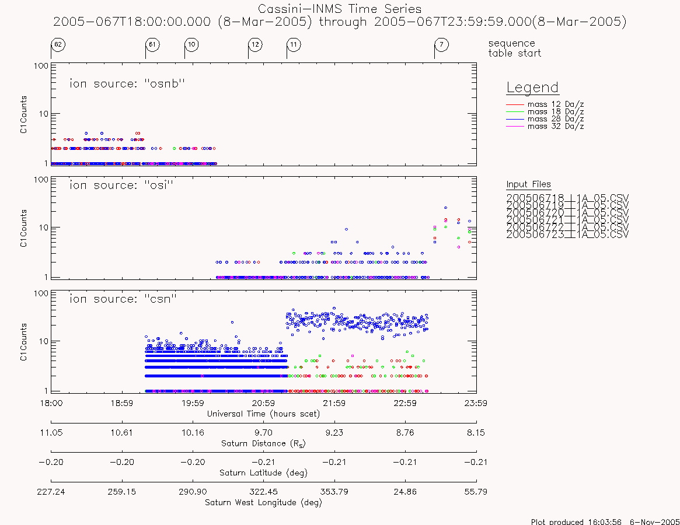Click the longitude value 259.15
This screenshot has height=525, width=680.
point(122,492)
